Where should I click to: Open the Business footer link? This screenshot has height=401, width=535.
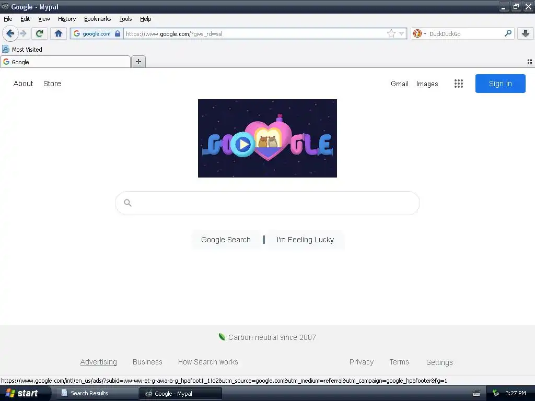click(x=147, y=362)
